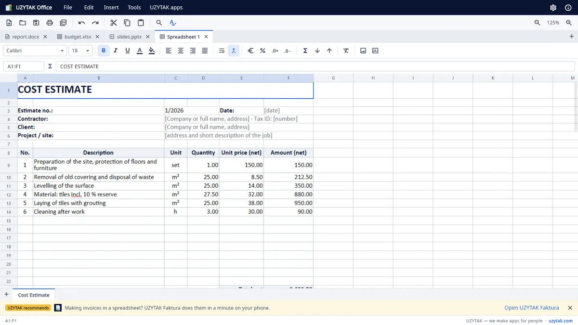
Task: Save the spreadsheet with the disk icon
Action: point(36,23)
